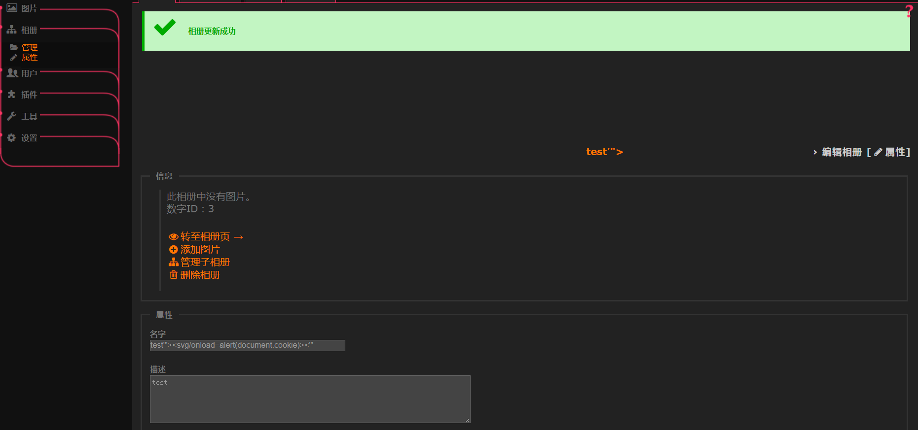Click the textarea resize handle corner
Screen dimensions: 918x430
[x=467, y=420]
